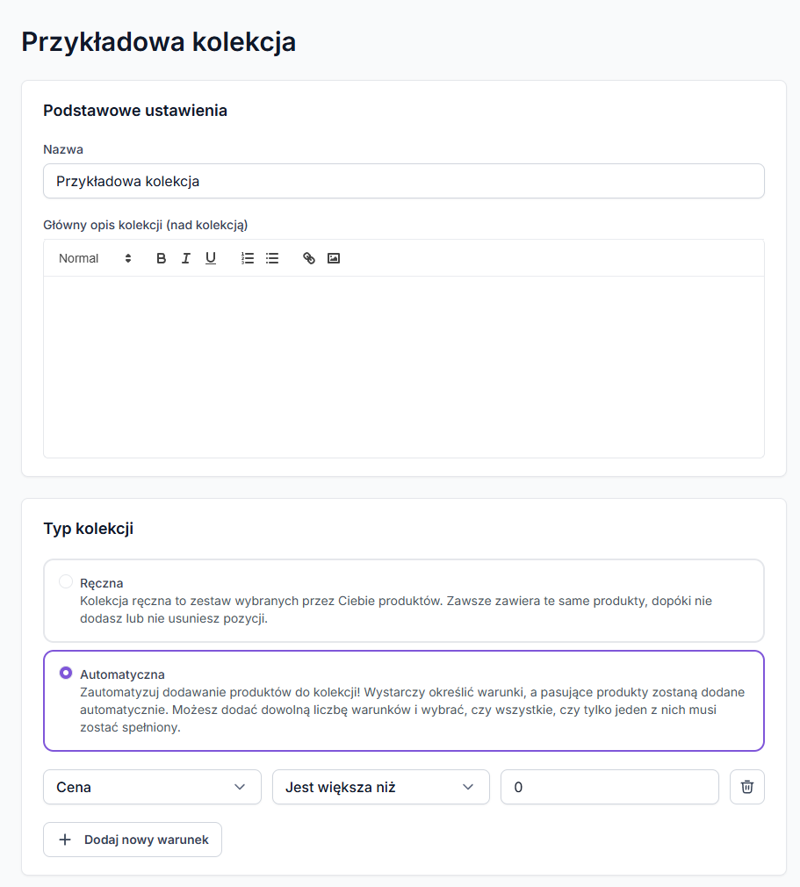Screen dimensions: 800x887
Task: Select the Ręczna collection type radio
Action: tap(66, 581)
